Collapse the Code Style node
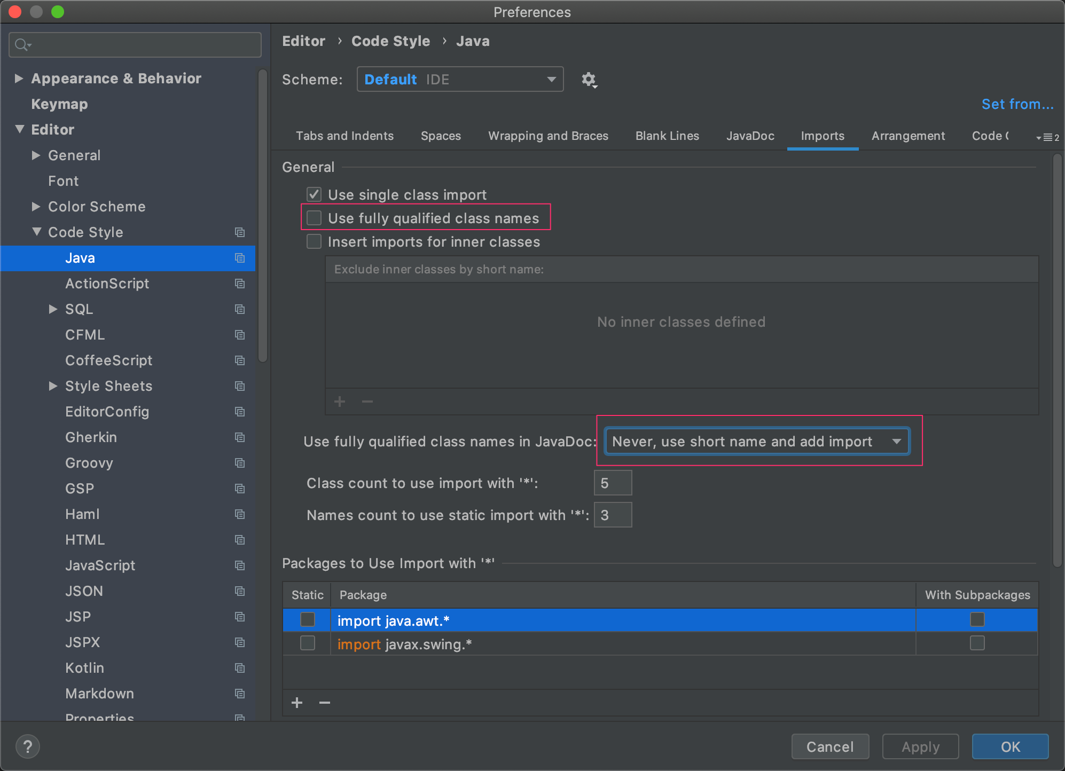Viewport: 1065px width, 771px height. (x=36, y=232)
